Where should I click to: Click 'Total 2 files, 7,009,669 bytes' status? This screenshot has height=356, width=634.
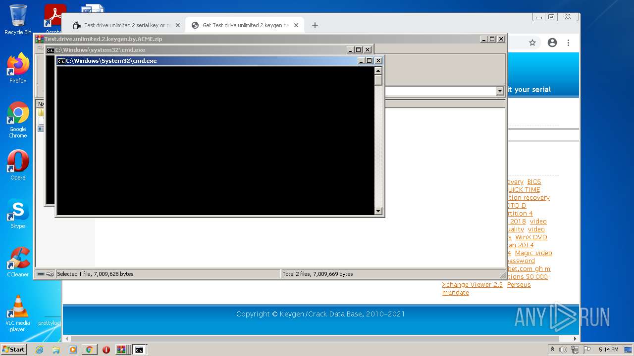tap(317, 274)
